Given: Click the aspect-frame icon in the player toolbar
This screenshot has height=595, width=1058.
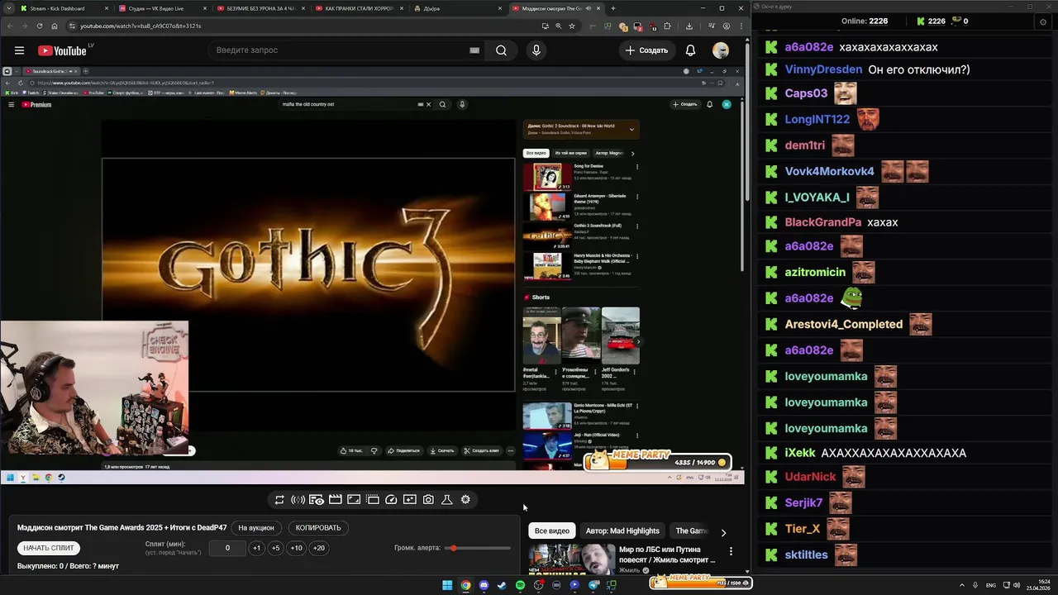Looking at the screenshot, I should (x=354, y=499).
